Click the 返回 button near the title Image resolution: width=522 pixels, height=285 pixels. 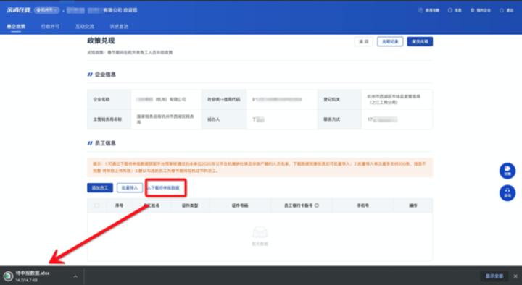click(363, 41)
